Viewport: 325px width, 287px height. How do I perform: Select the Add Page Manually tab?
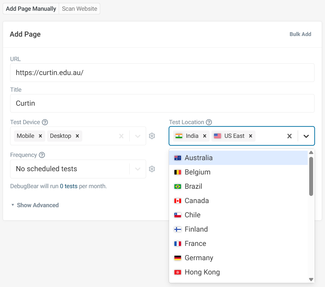point(30,9)
